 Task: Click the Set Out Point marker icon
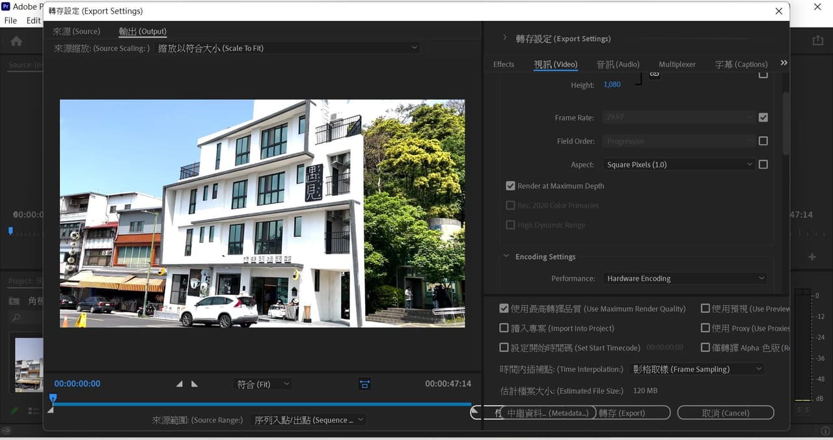tap(193, 383)
